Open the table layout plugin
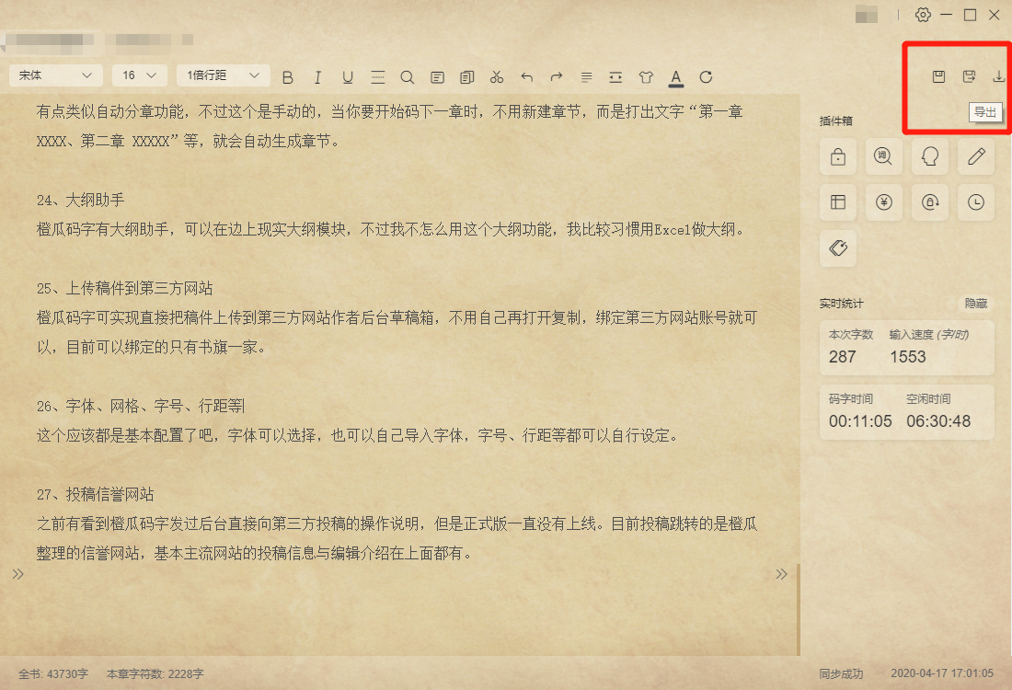1012x690 pixels. coord(838,202)
